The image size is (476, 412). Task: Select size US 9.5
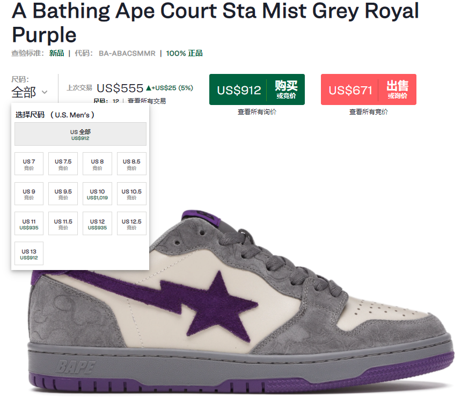point(63,194)
